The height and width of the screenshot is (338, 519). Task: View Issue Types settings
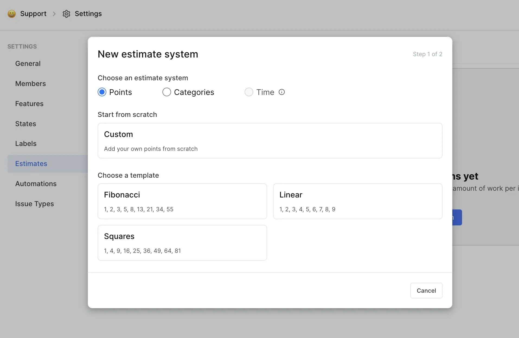(x=34, y=203)
